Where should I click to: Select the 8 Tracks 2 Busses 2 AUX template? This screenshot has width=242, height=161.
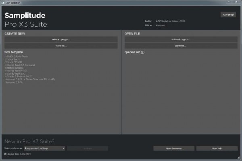click(19, 77)
